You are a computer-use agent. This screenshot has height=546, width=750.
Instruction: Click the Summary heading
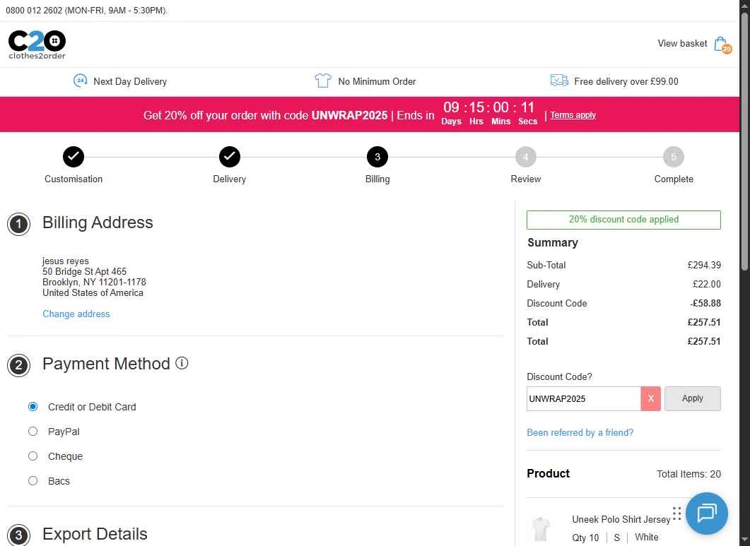[553, 242]
